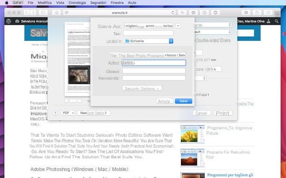Open the Programs To Improve Picture link
This screenshot has height=178, width=286.
(x=229, y=130)
